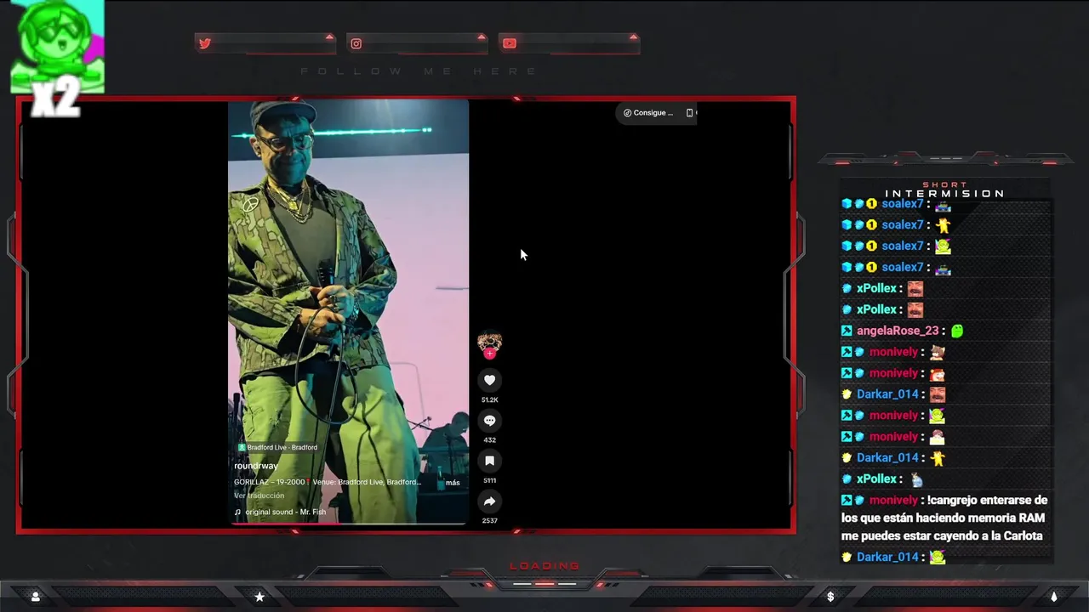This screenshot has height=612, width=1089.
Task: Click the droplet icon at the bottom right
Action: click(1053, 597)
